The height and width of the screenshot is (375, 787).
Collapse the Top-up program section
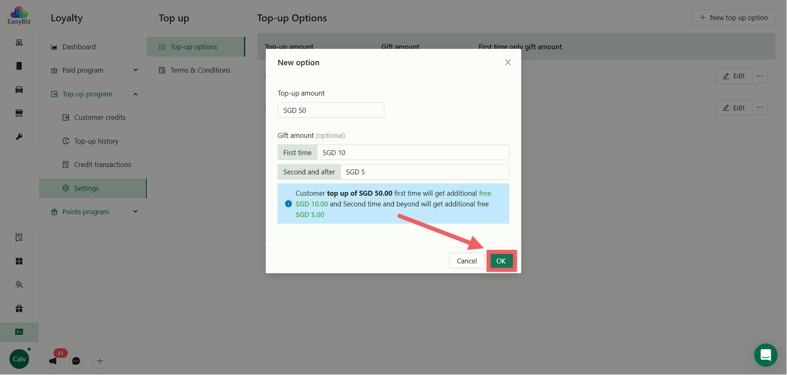click(136, 94)
